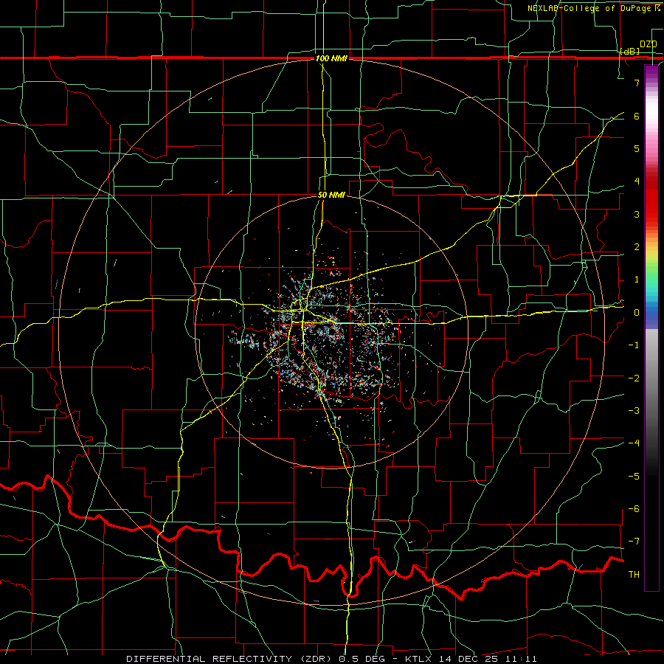664x664 pixels.
Task: Click the -6 value on the color scale
Action: [x=634, y=508]
